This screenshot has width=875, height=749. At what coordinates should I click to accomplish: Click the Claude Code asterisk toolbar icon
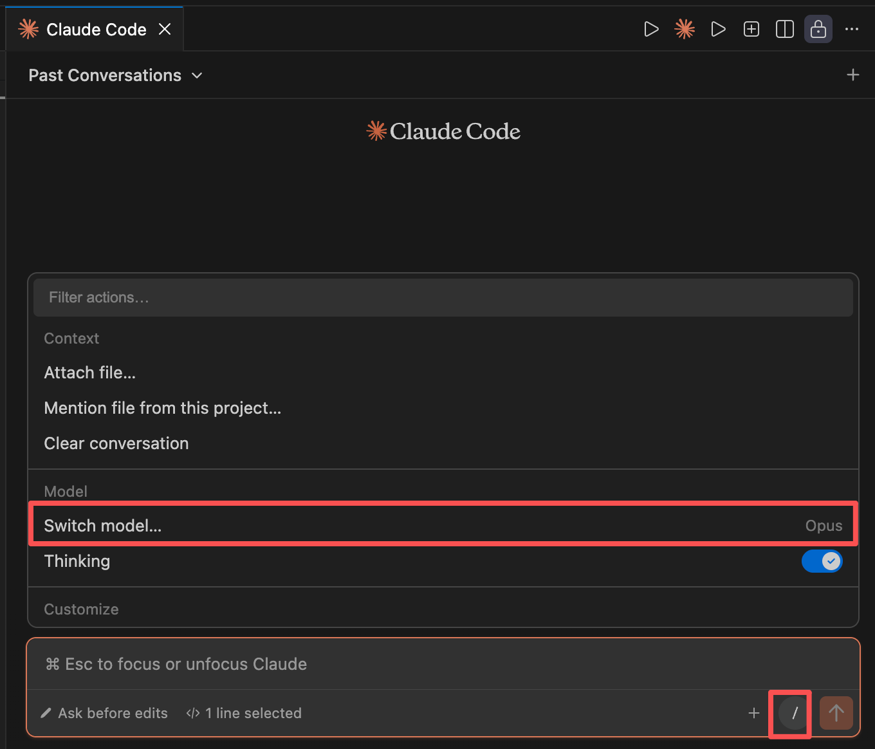pyautogui.click(x=685, y=28)
